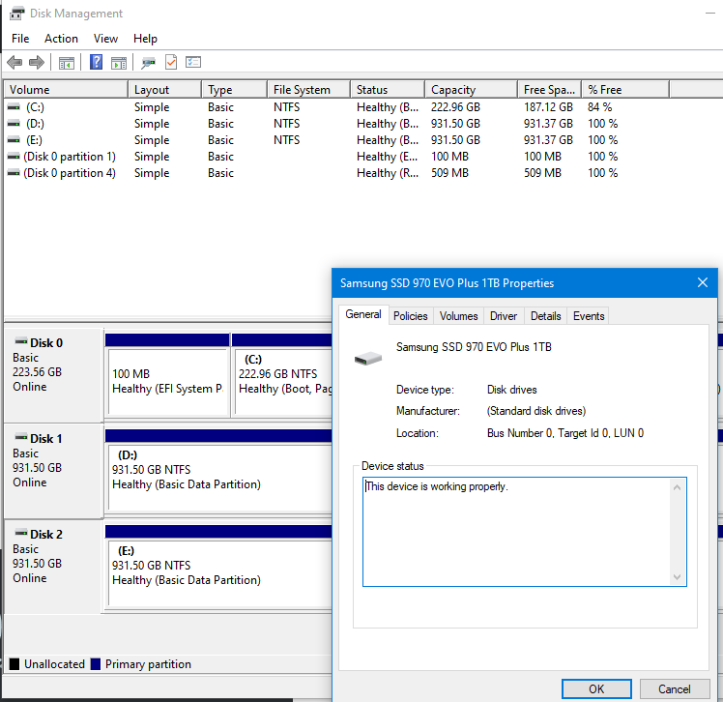Click "Healthy (E..." status cell

[388, 157]
